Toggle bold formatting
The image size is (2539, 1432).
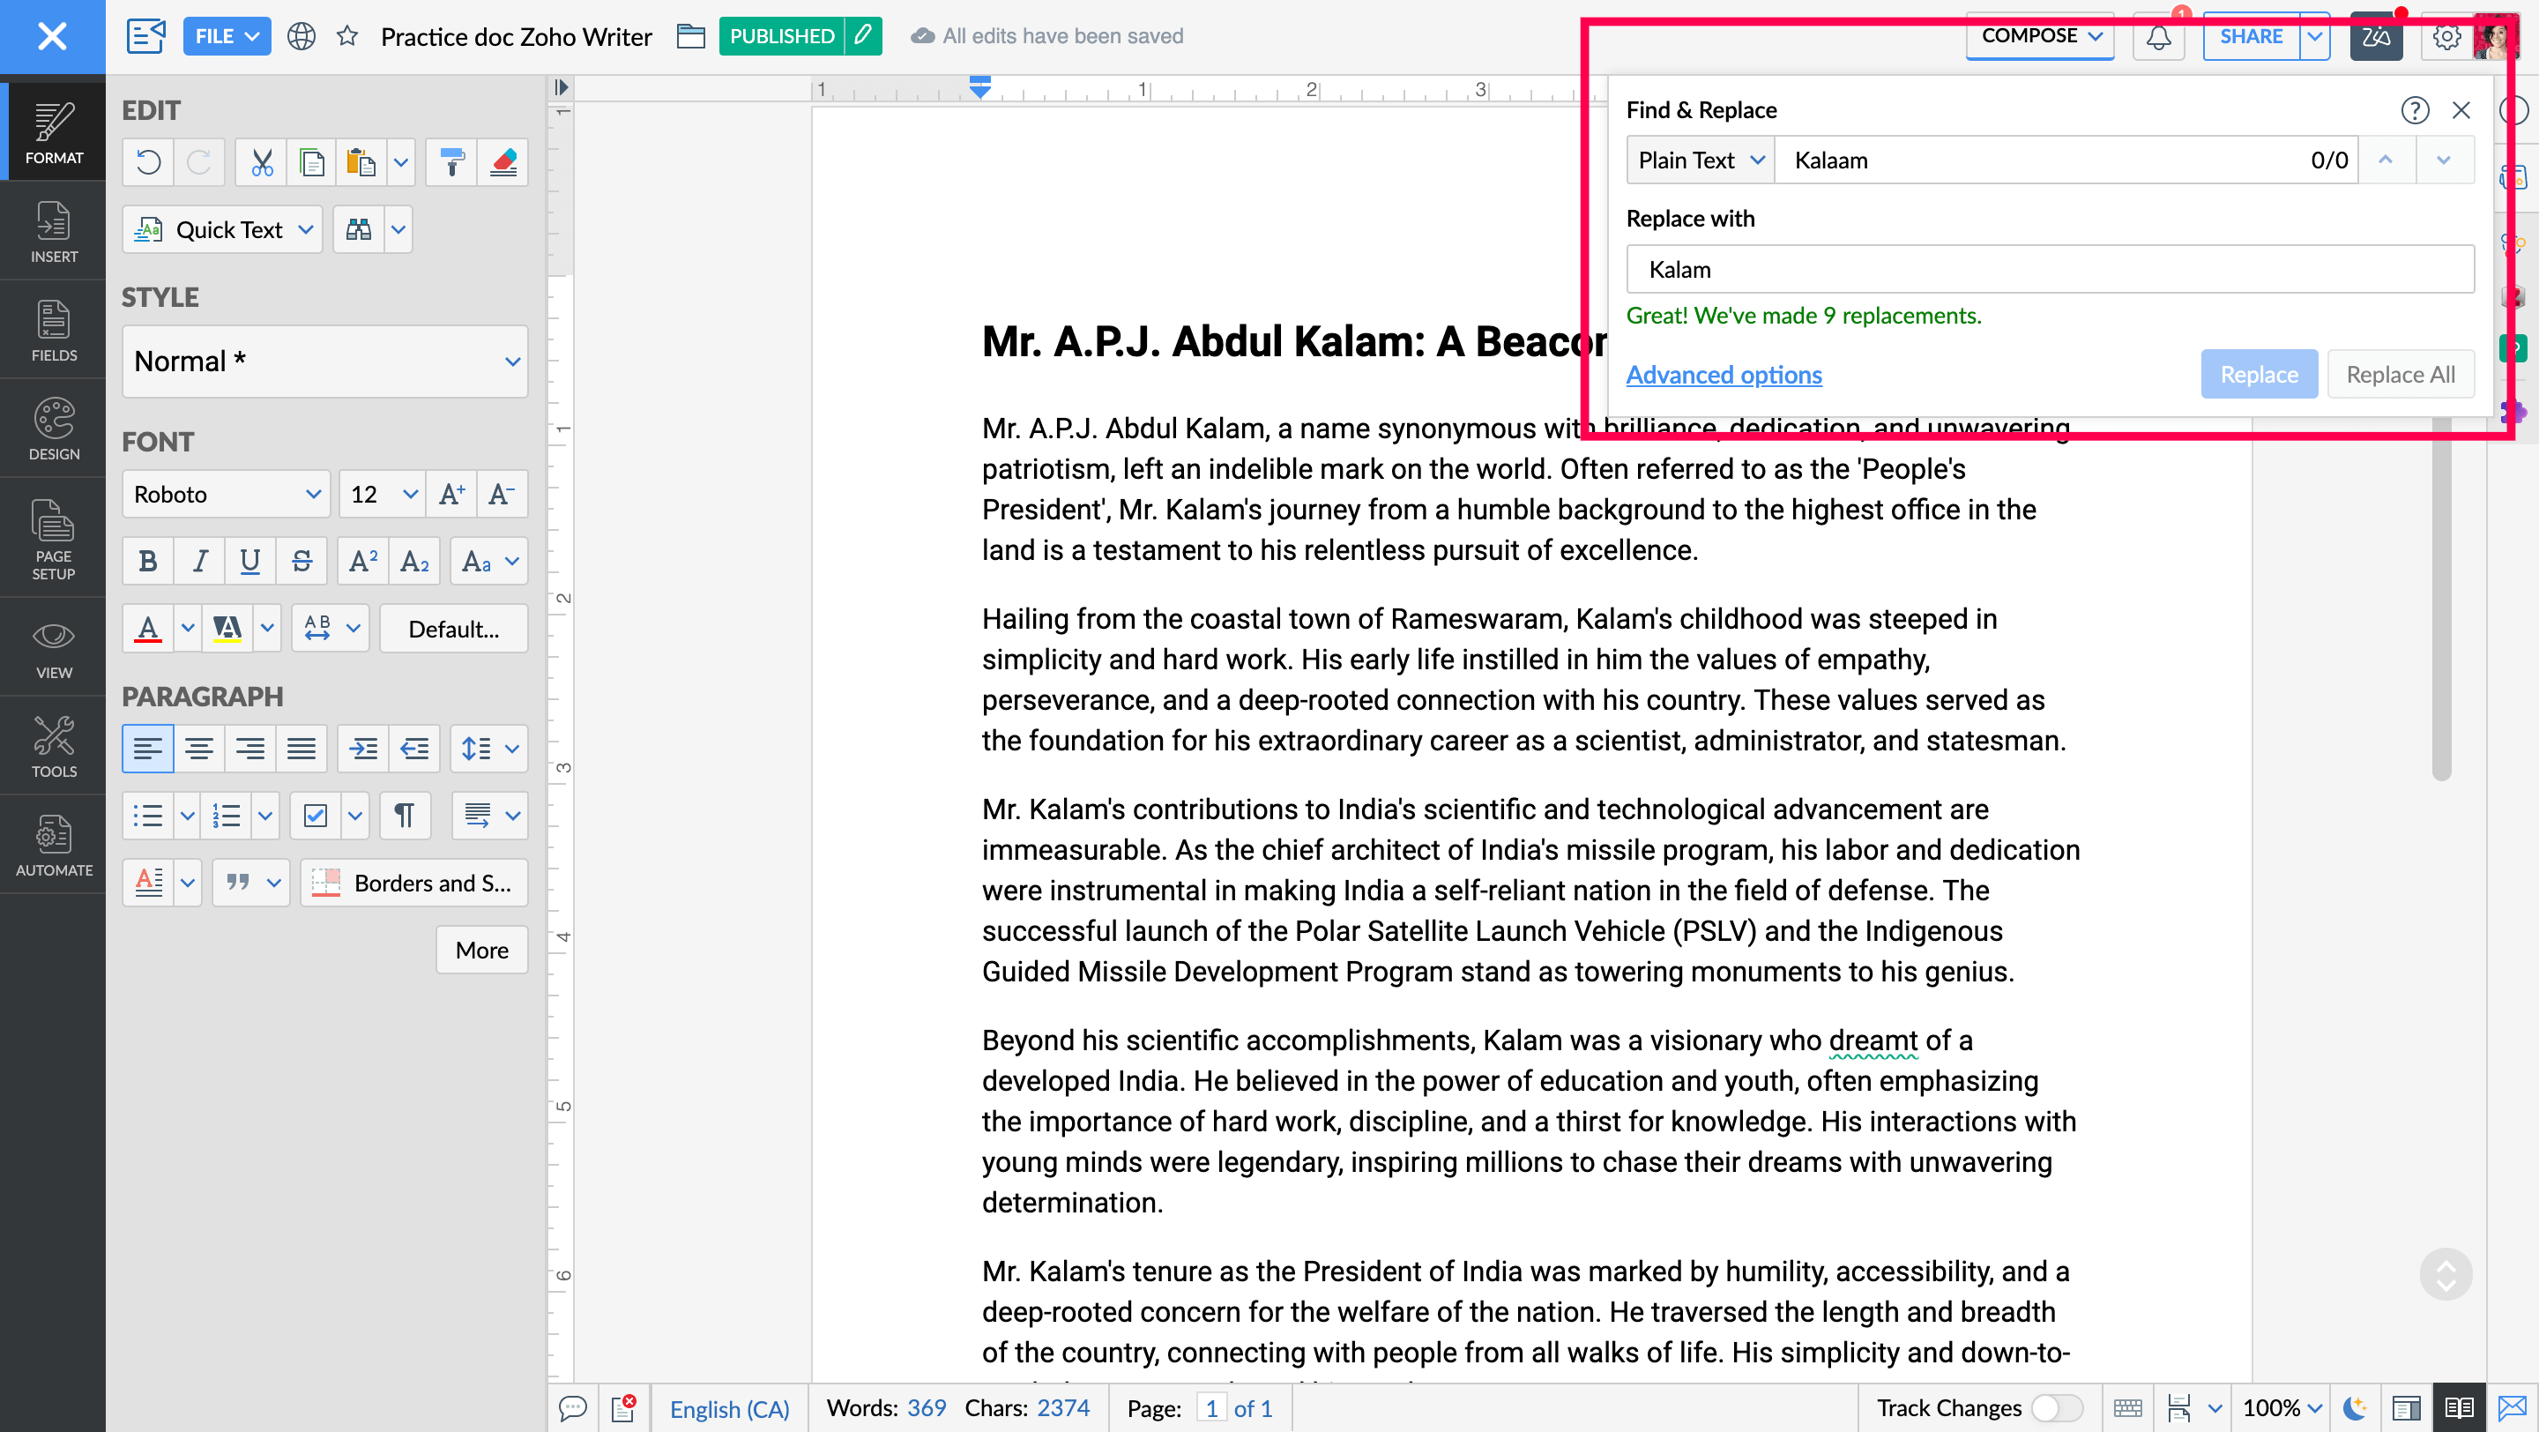coord(147,561)
